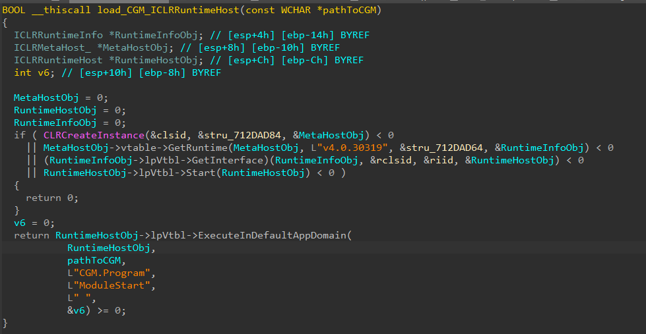Click the ExecuteInDefaultAppDomain method name
Image resolution: width=646 pixels, height=334 pixels.
pyautogui.click(x=273, y=235)
